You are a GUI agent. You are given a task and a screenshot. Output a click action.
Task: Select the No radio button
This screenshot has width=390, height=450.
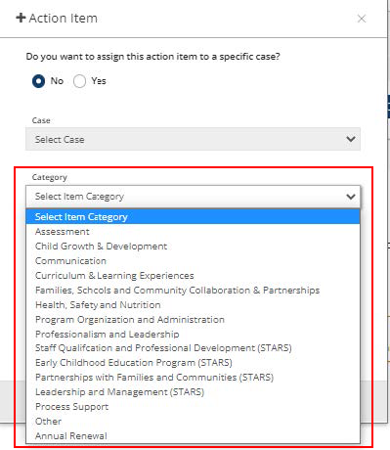point(38,81)
